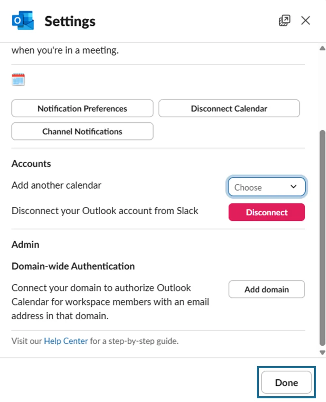This screenshot has width=326, height=402.
Task: Open Channel Notifications settings
Action: (x=82, y=132)
